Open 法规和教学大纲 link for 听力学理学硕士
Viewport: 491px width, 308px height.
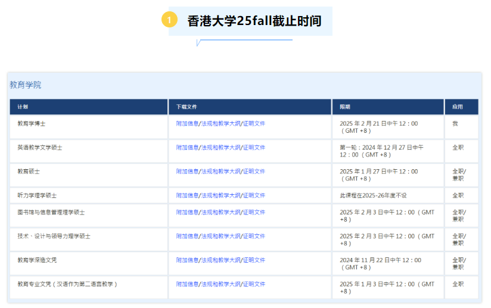point(220,195)
